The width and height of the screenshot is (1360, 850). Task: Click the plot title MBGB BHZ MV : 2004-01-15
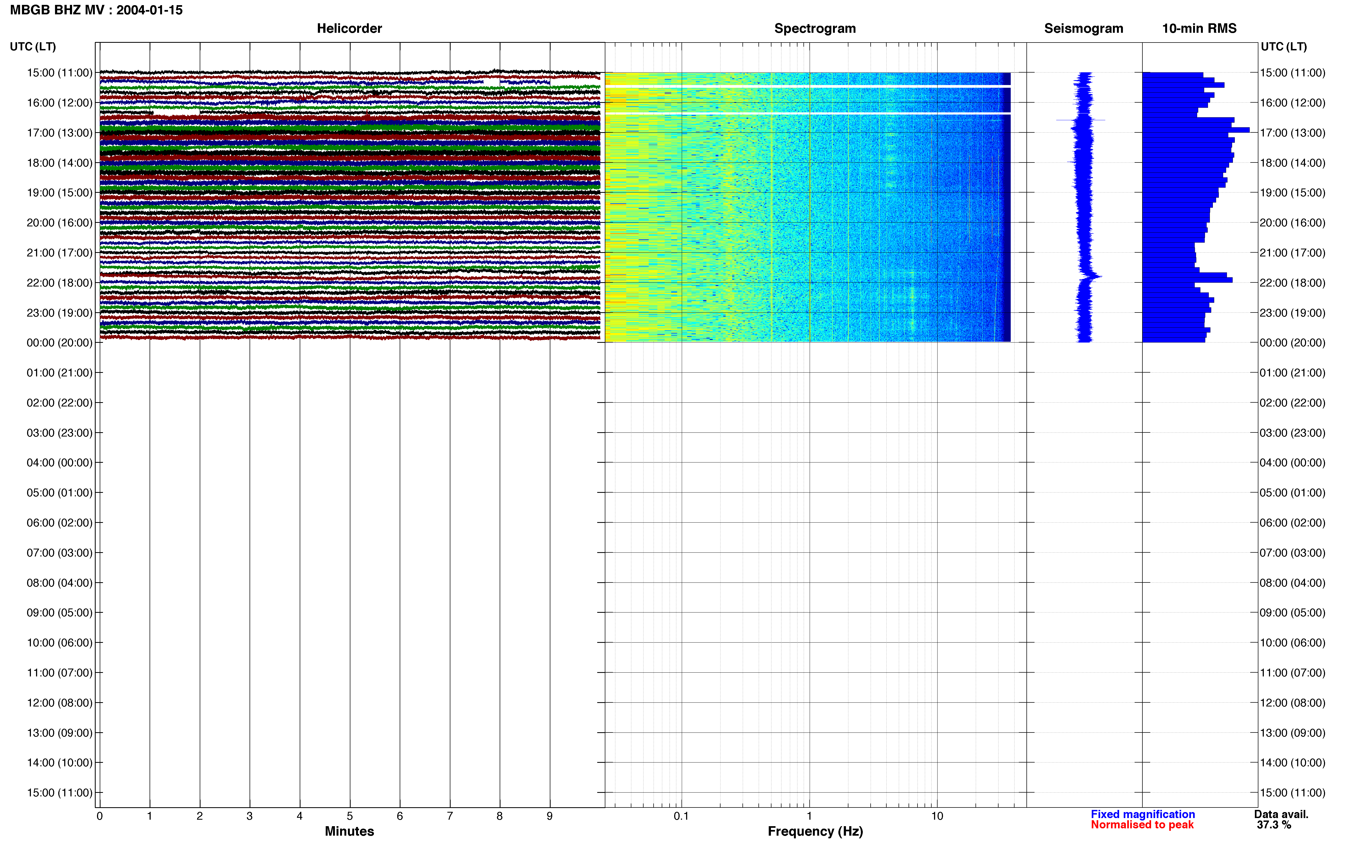(96, 10)
